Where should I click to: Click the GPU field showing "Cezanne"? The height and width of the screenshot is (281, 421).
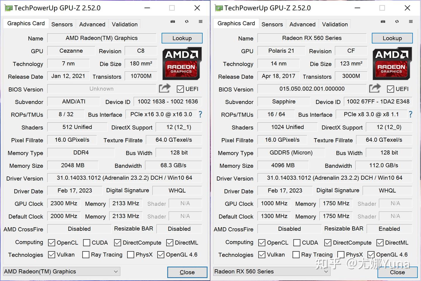click(71, 51)
